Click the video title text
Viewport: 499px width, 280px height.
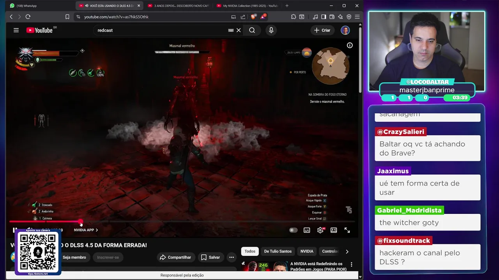(x=79, y=245)
